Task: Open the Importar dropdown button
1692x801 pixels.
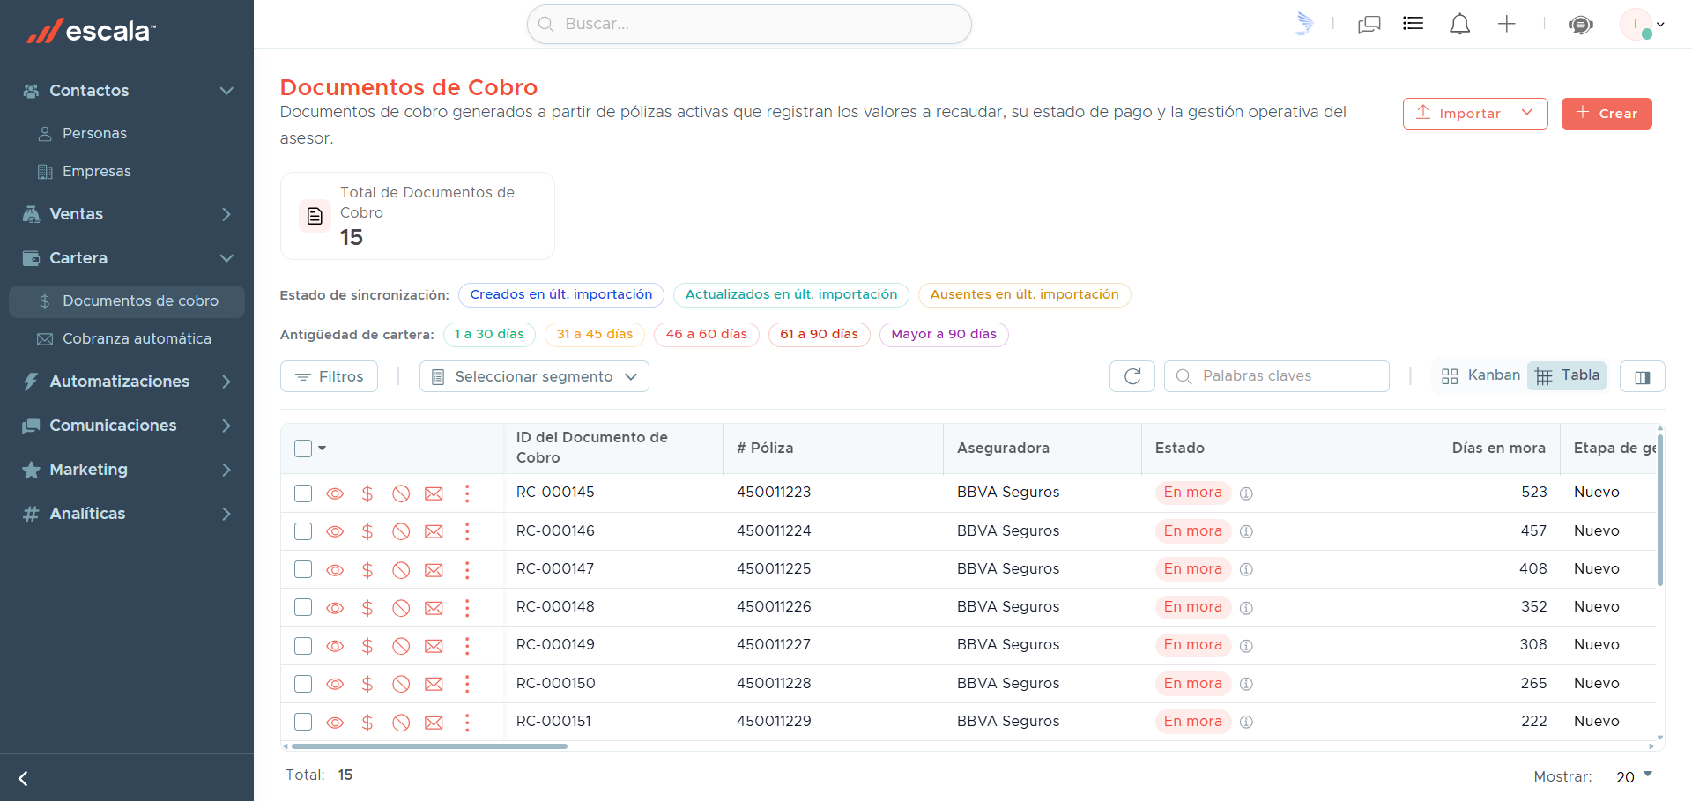Action: click(x=1475, y=114)
